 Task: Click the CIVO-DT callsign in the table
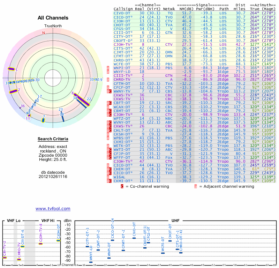[122, 13]
